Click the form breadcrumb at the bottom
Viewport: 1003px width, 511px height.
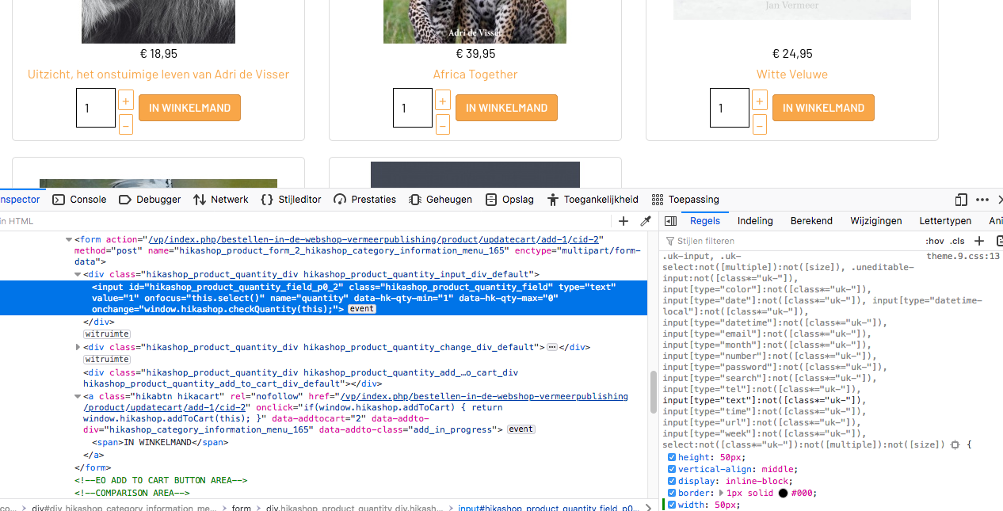point(242,508)
